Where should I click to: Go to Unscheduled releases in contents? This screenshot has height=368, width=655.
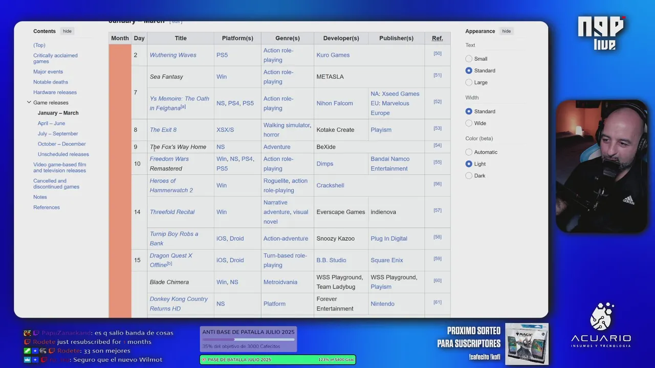pyautogui.click(x=63, y=154)
